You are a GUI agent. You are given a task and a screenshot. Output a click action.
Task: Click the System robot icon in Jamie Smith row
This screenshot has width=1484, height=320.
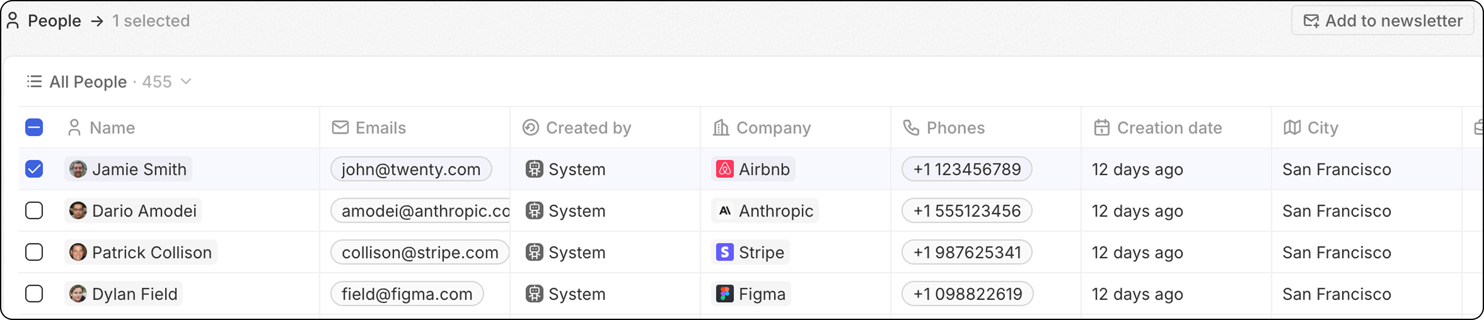(534, 169)
